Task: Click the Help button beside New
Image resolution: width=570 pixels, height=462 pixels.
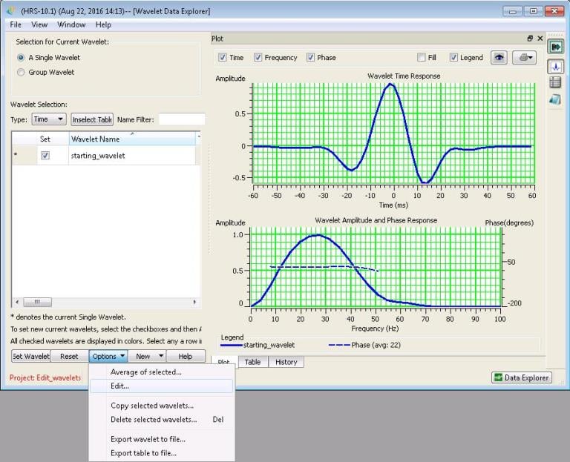Action: pyautogui.click(x=186, y=356)
